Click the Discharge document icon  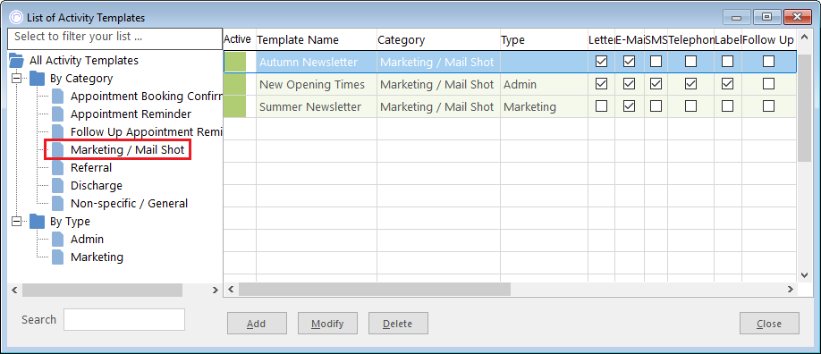(x=57, y=186)
